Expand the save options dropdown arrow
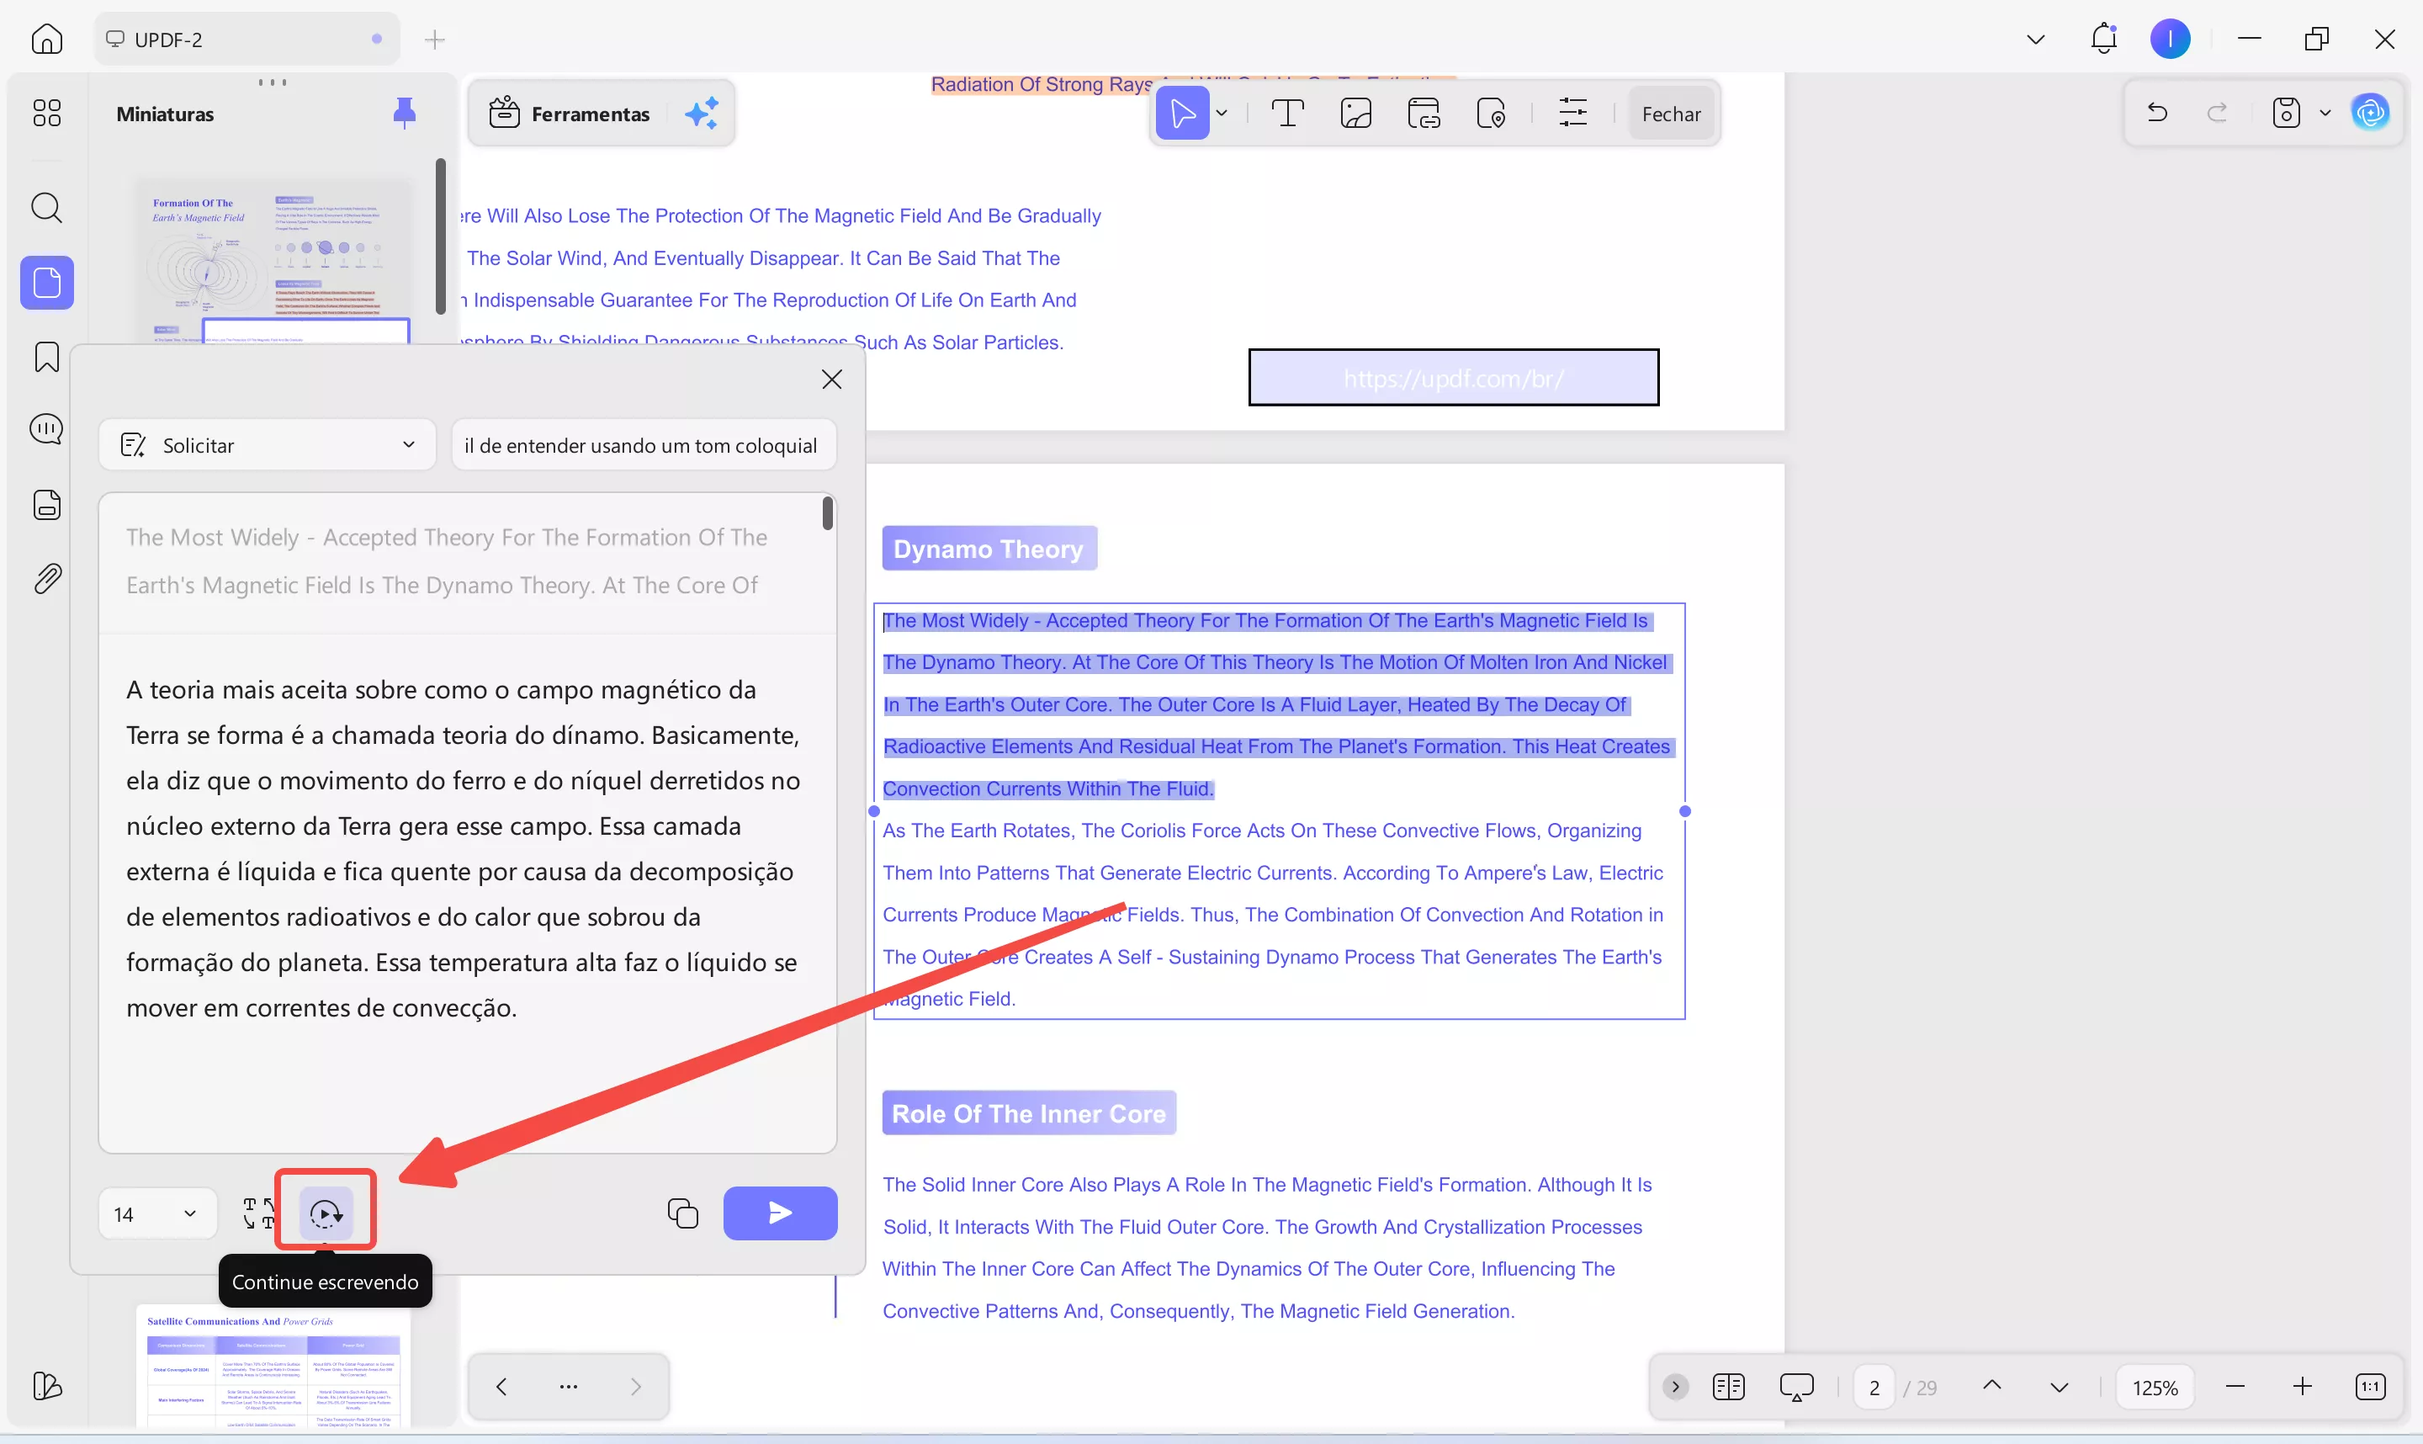Viewport: 2423px width, 1444px height. pos(2325,113)
